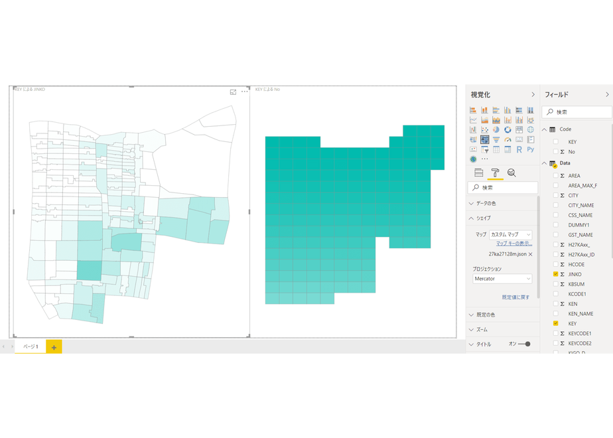Expand the ズーム section
Screen dimensions: 613x438
click(502, 330)
